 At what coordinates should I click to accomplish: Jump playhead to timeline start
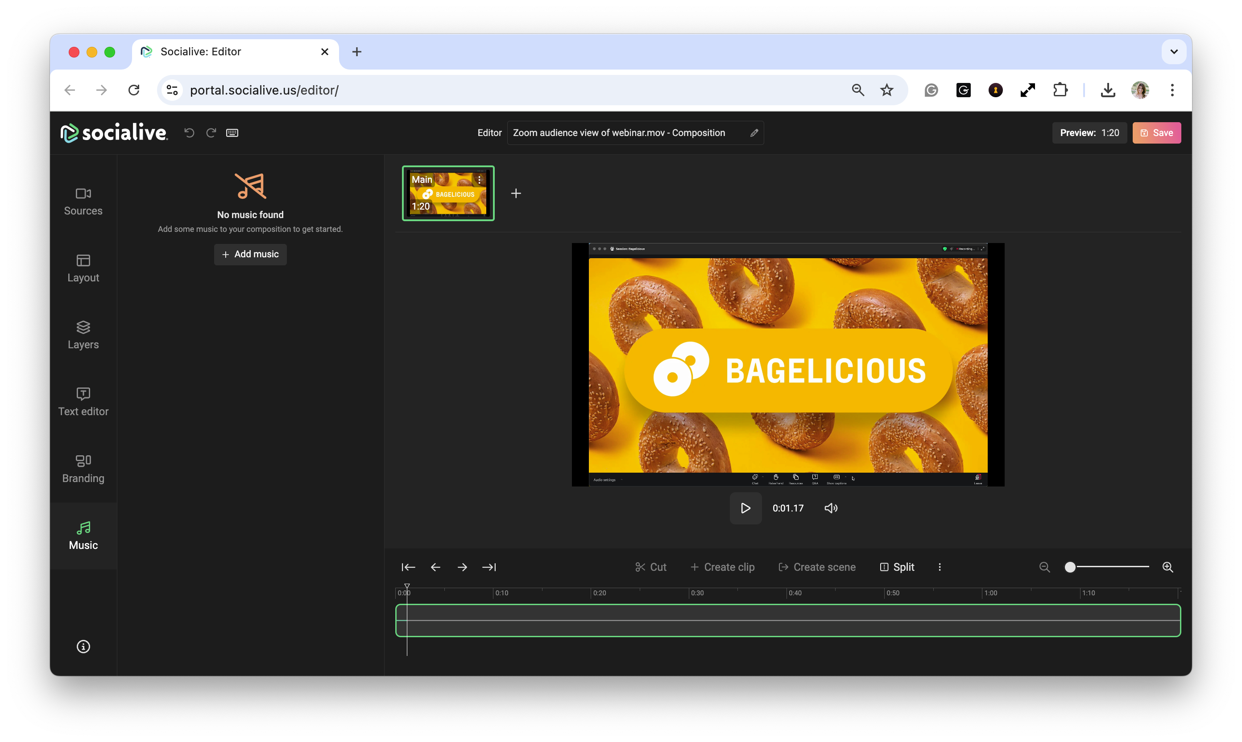[x=408, y=567]
